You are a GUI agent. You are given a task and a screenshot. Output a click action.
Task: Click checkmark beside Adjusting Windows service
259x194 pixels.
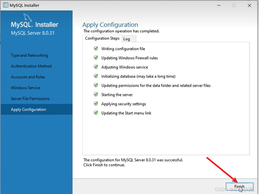point(96,67)
